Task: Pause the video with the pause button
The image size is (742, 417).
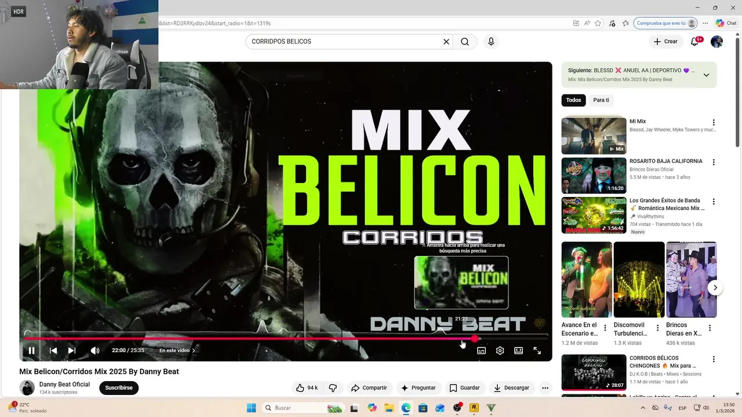Action: 31,350
